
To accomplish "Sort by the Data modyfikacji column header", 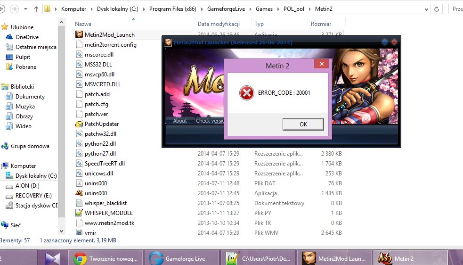I will click(219, 24).
